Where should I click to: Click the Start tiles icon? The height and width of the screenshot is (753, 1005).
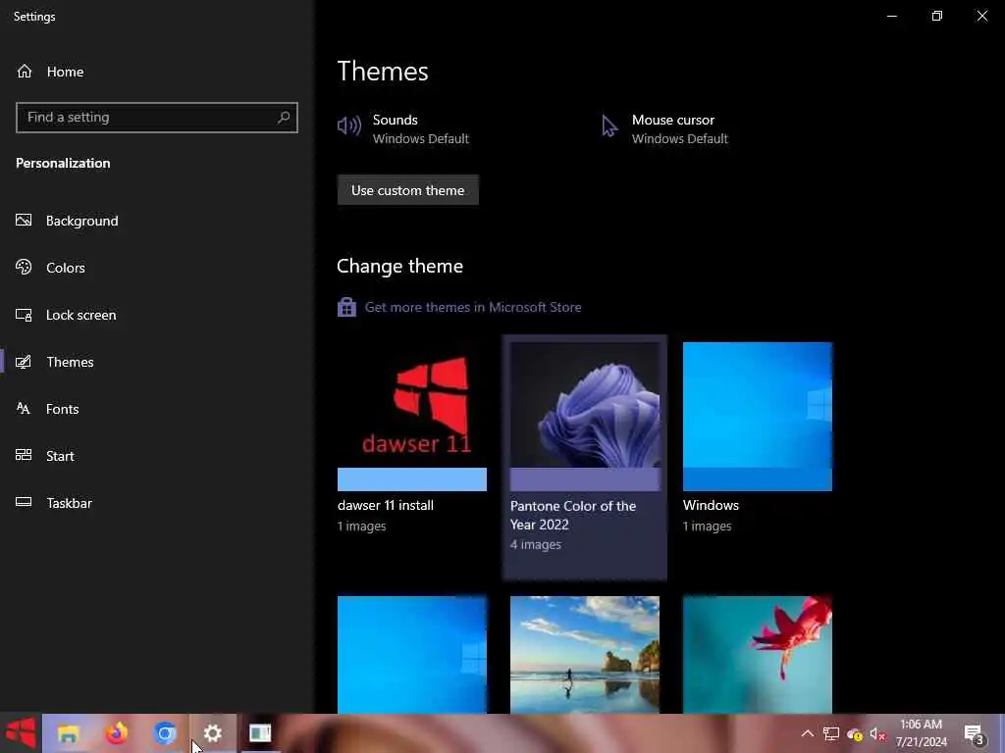pyautogui.click(x=24, y=455)
